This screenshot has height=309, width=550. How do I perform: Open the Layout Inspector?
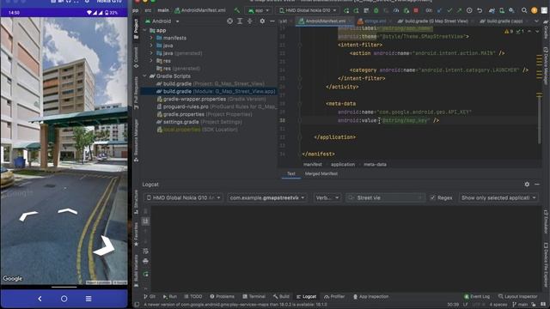click(517, 296)
